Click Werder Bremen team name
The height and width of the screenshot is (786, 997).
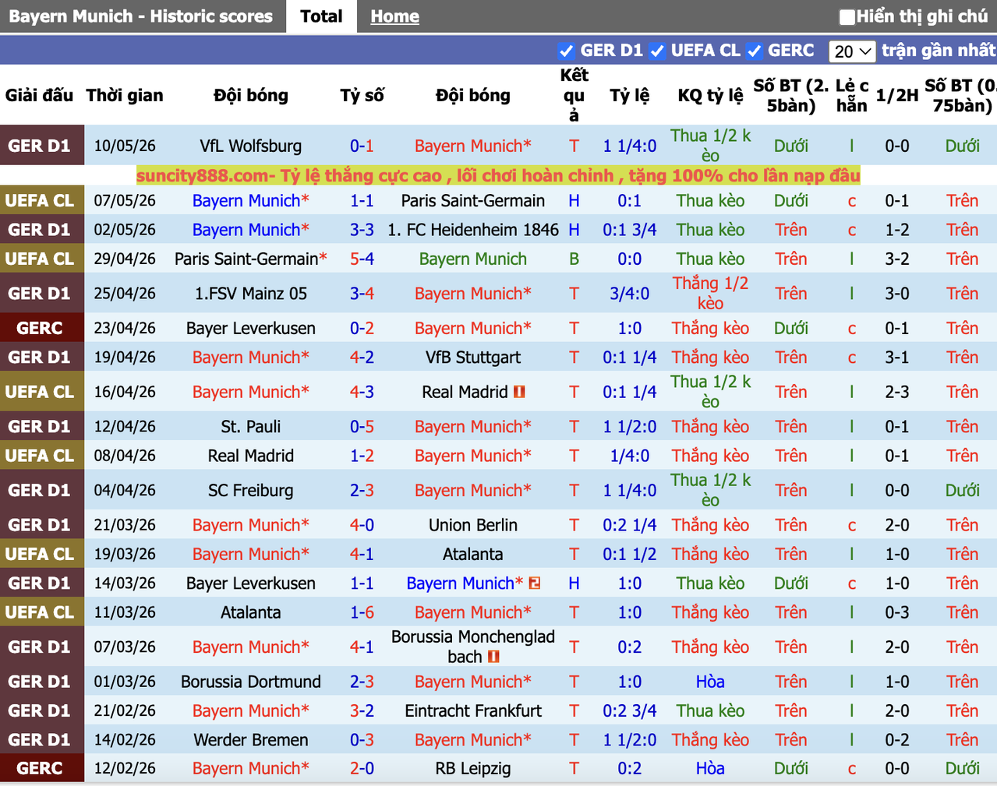point(250,739)
